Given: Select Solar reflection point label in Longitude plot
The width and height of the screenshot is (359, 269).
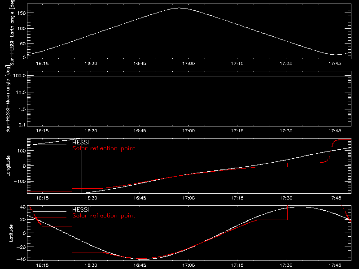Looking at the screenshot, I should (x=104, y=148).
